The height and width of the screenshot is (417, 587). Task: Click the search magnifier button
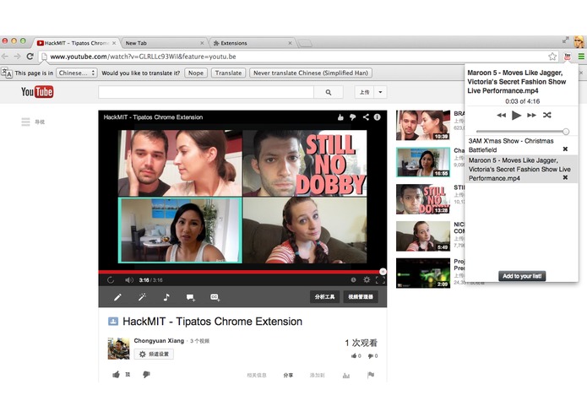click(329, 92)
